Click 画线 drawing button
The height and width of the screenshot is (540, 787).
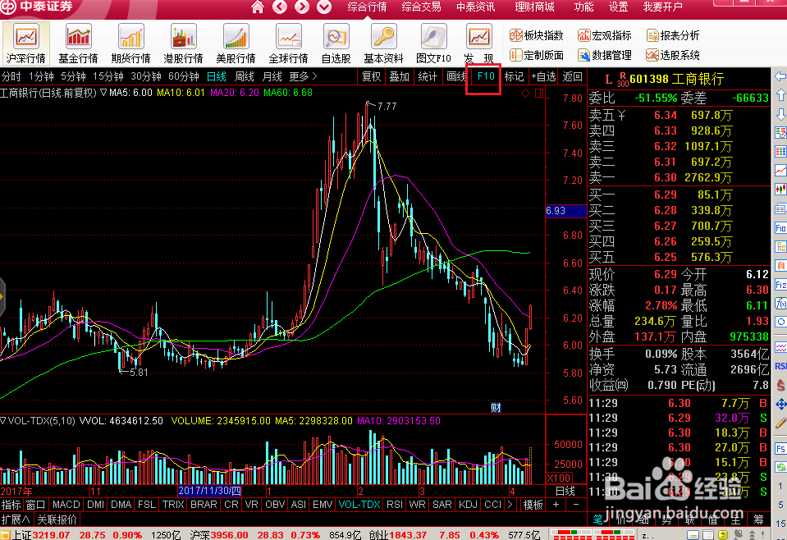click(x=455, y=77)
